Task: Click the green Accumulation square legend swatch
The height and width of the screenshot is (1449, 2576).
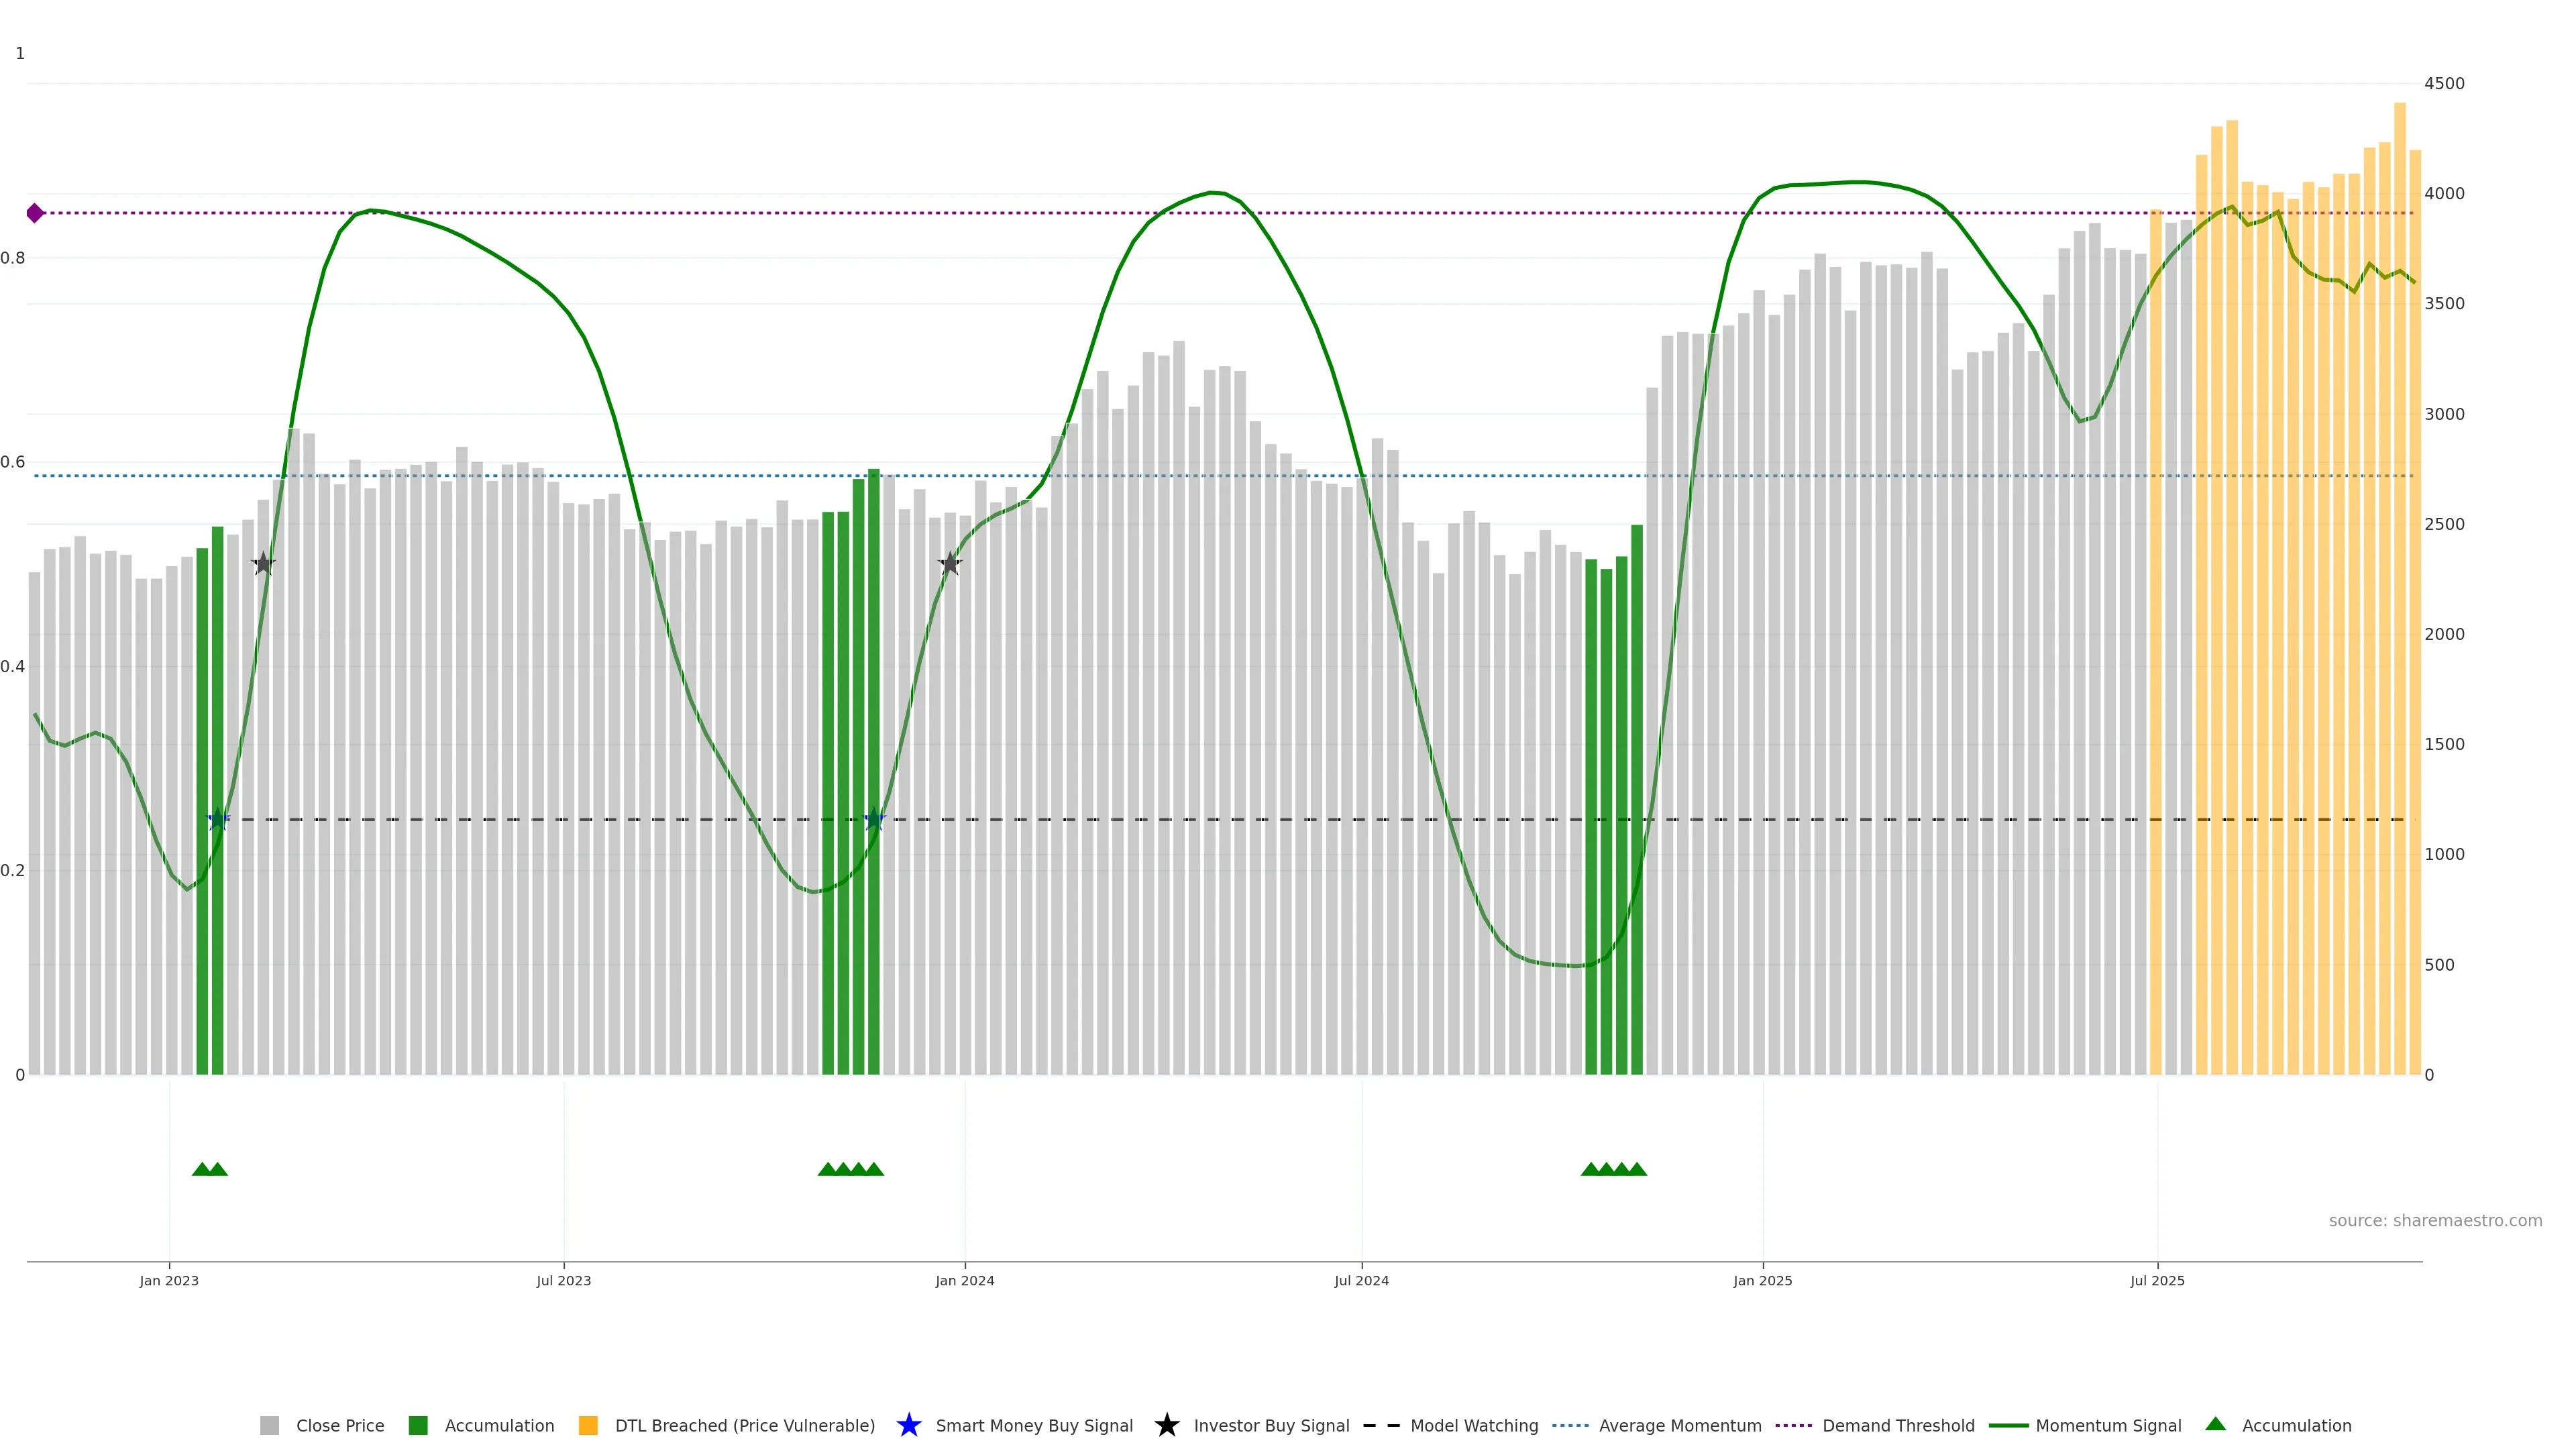Action: (x=418, y=1426)
